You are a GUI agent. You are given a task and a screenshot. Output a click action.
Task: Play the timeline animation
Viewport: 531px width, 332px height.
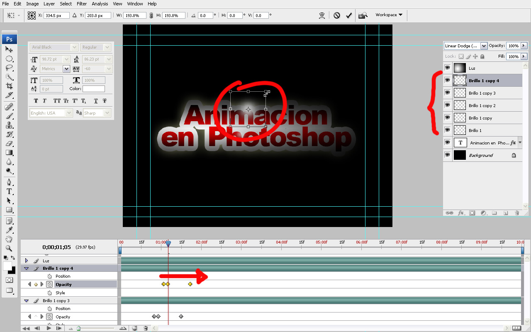click(49, 328)
